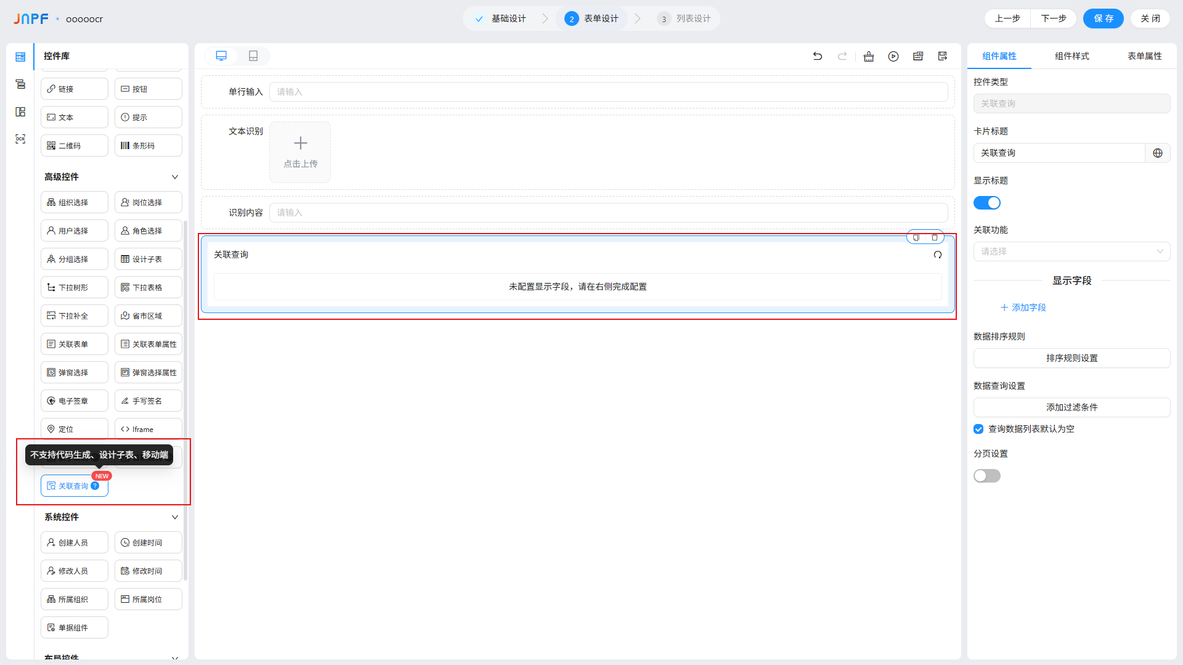Open the 关联功能 dropdown
This screenshot has height=665, width=1183.
click(1071, 251)
